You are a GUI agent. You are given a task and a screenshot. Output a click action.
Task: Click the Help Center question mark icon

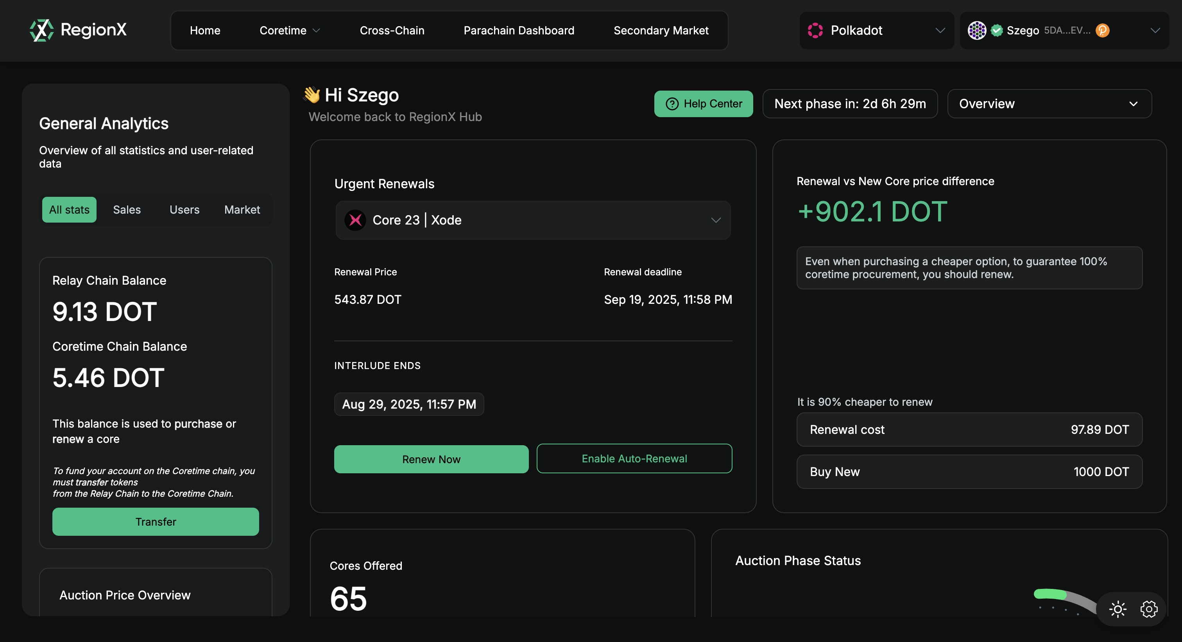672,103
